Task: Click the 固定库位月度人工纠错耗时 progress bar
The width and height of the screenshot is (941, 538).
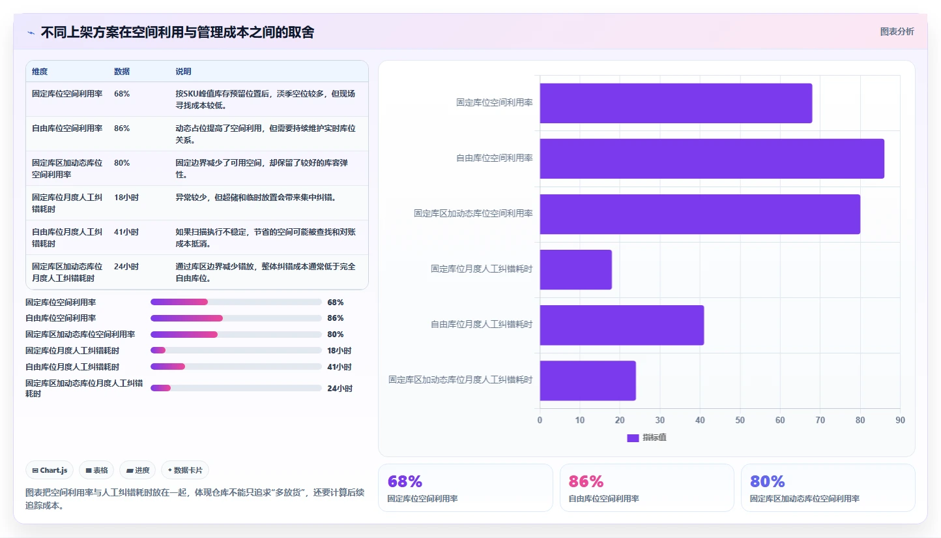Action: coord(236,350)
